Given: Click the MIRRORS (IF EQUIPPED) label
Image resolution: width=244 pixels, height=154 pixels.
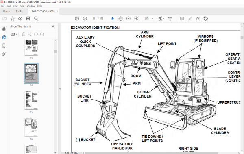Looking at the screenshot, I should pyautogui.click(x=205, y=39).
